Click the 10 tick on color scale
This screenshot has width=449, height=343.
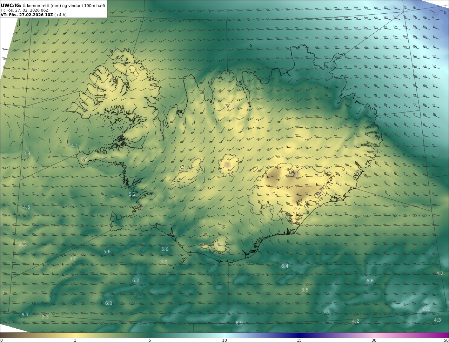(224, 340)
